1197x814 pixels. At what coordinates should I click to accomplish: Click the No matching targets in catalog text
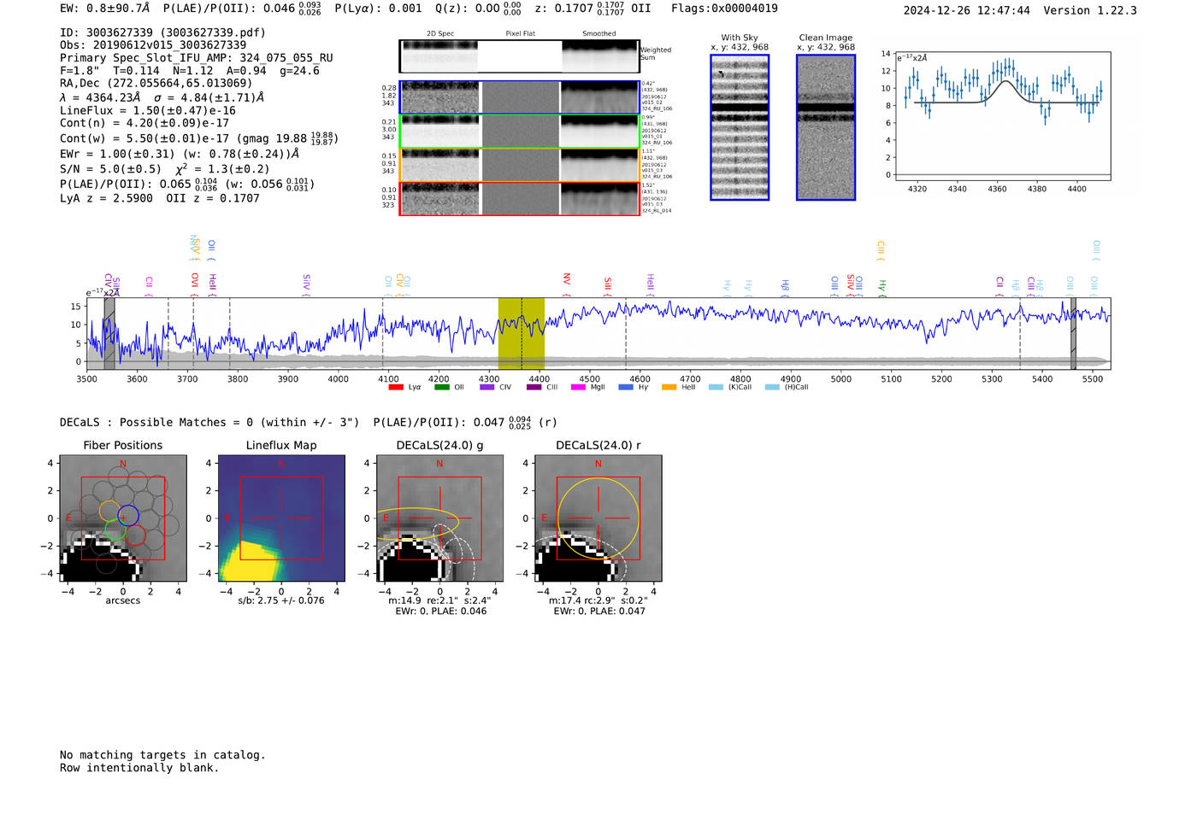point(162,755)
